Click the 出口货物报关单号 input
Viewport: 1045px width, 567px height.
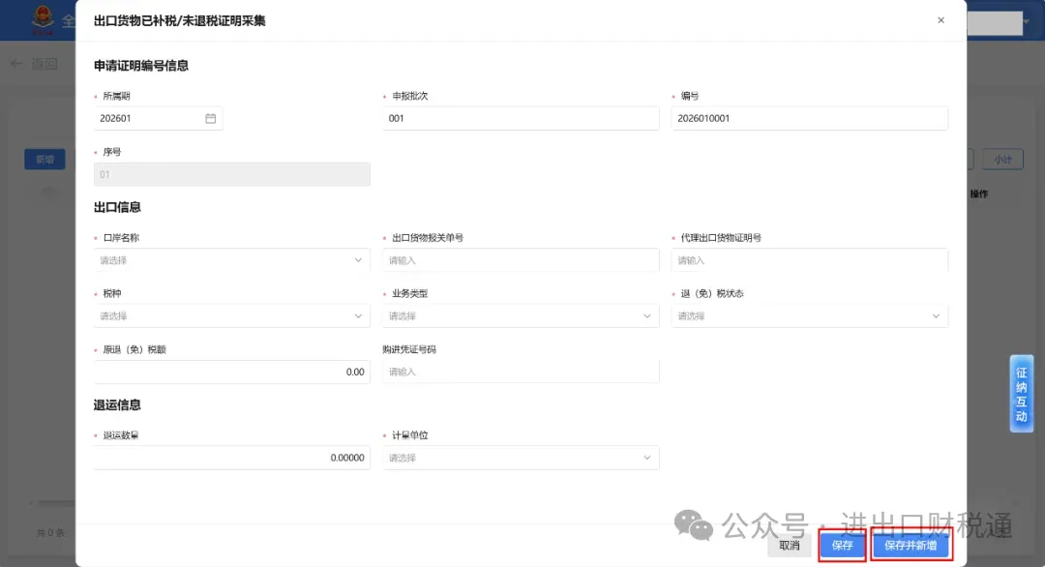[x=521, y=260]
